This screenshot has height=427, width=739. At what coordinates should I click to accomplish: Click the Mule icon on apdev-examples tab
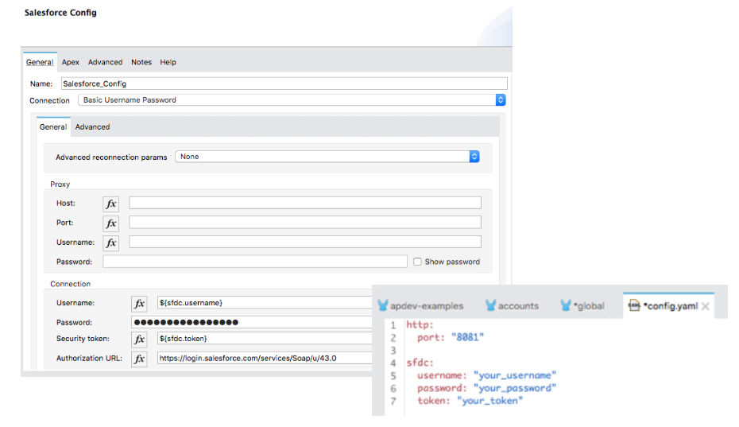[383, 306]
